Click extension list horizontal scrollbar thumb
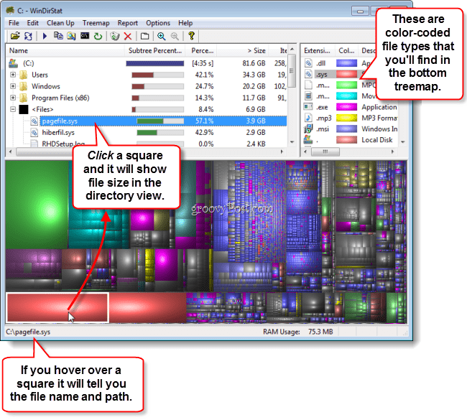This screenshot has height=420, width=467. tap(325, 151)
